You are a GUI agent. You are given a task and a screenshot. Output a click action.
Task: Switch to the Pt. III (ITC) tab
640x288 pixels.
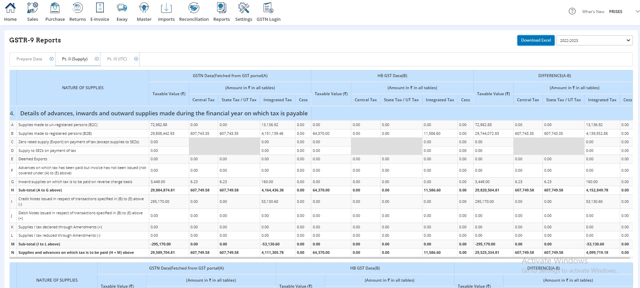(117, 59)
